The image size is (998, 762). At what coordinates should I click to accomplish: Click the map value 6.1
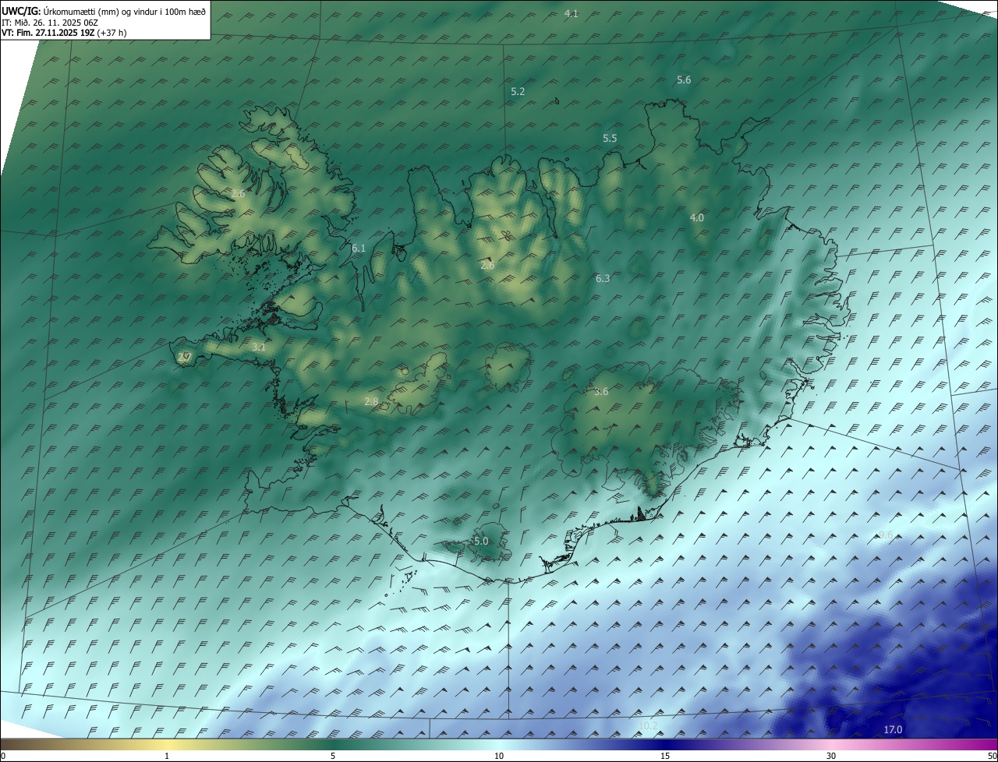coord(359,249)
